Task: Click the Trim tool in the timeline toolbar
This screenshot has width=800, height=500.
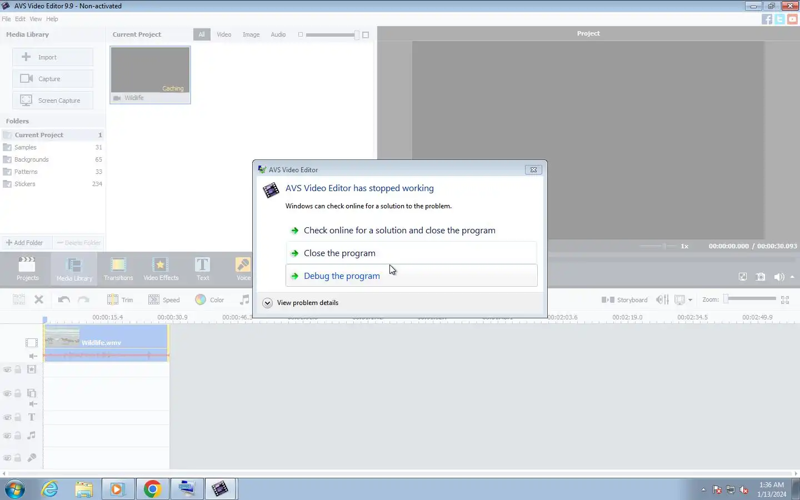Action: click(x=120, y=299)
